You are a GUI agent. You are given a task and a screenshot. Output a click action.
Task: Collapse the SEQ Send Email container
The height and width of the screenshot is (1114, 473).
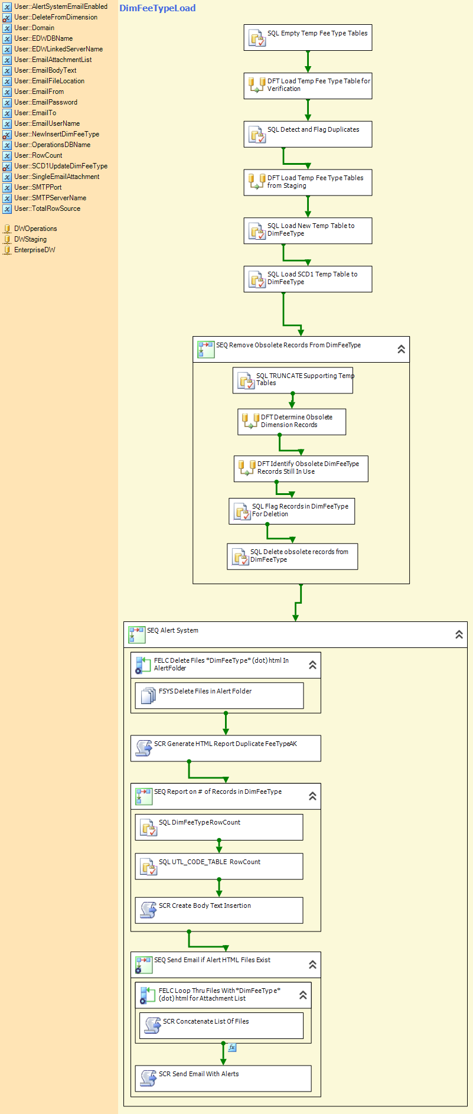pos(313,965)
